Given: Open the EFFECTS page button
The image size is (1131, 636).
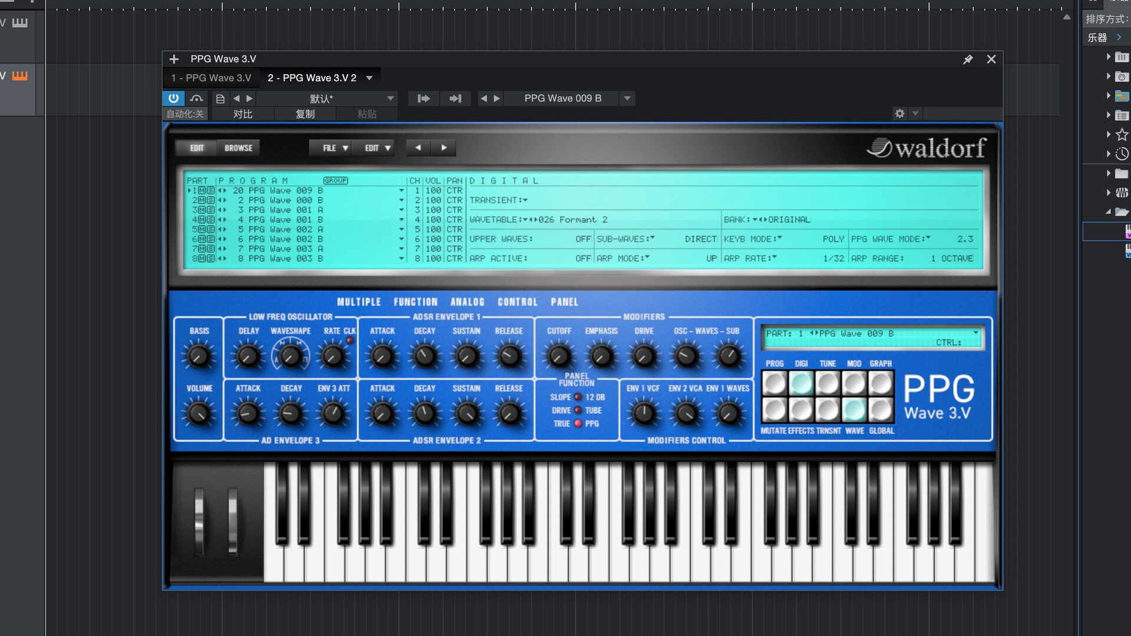Looking at the screenshot, I should click(x=801, y=410).
